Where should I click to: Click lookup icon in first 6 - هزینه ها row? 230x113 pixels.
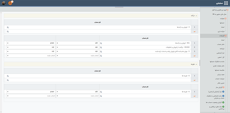pyautogui.click(x=8, y=76)
